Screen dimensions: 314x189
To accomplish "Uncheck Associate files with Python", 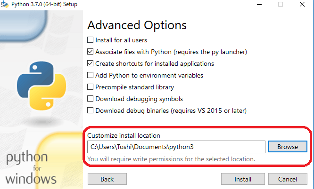I will [91, 52].
